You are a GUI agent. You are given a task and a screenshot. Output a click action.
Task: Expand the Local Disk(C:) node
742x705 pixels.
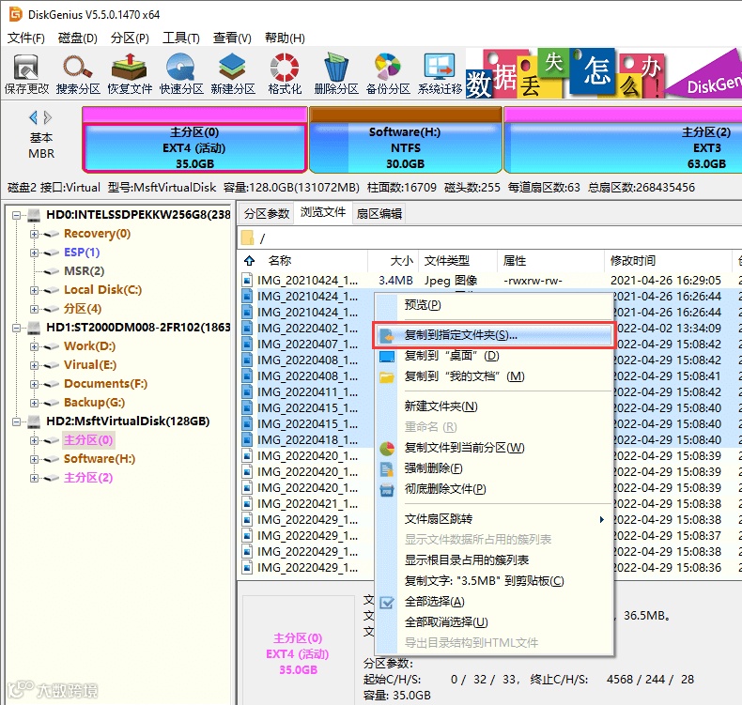34,290
